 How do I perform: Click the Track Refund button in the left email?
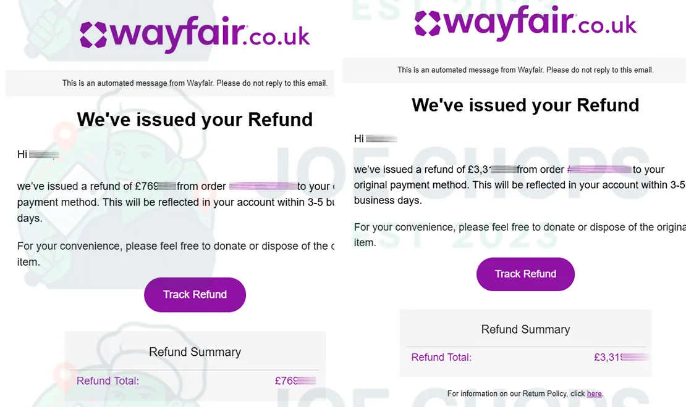pyautogui.click(x=195, y=295)
